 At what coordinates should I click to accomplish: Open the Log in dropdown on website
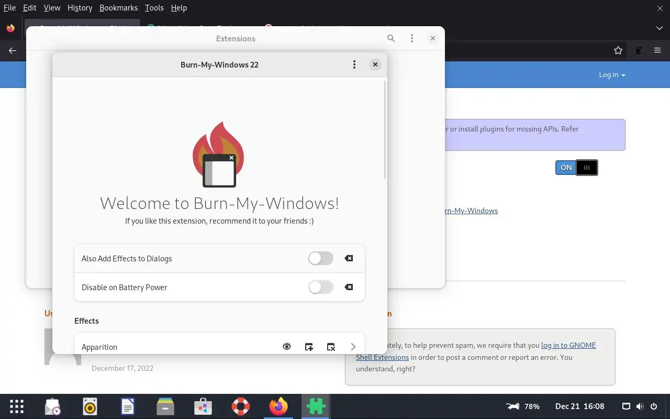tap(612, 74)
